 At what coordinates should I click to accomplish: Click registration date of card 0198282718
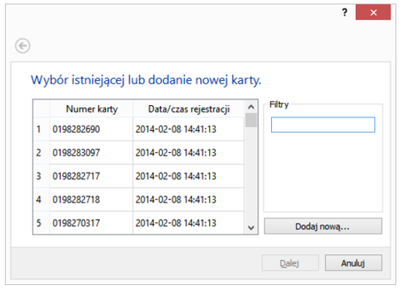coord(189,200)
